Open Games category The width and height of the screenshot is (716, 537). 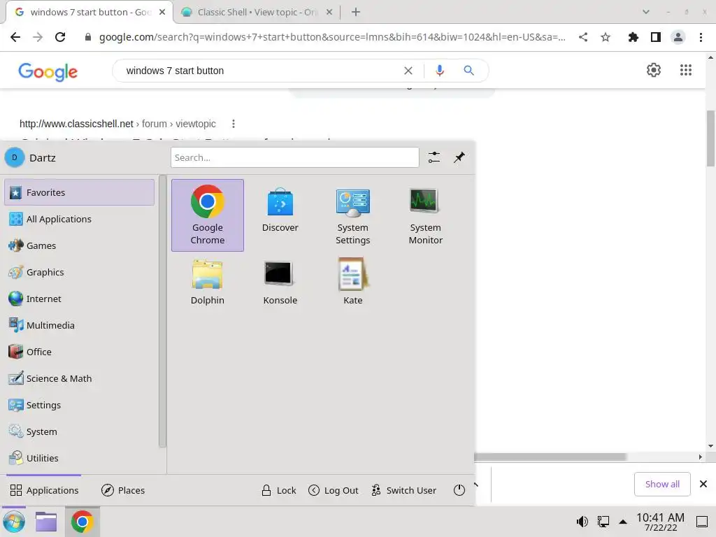pyautogui.click(x=80, y=245)
